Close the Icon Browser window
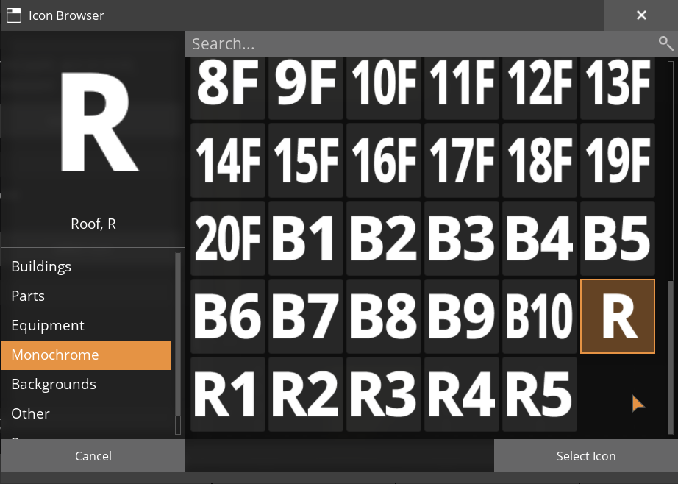Screen dimensions: 678x484 point(641,15)
